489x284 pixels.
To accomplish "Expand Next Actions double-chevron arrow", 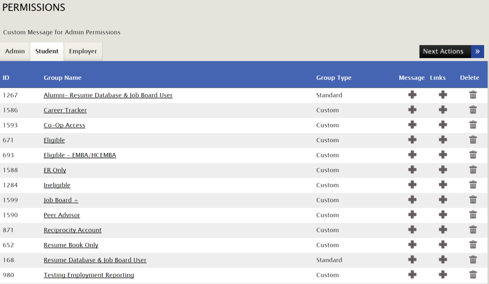I will pos(477,51).
